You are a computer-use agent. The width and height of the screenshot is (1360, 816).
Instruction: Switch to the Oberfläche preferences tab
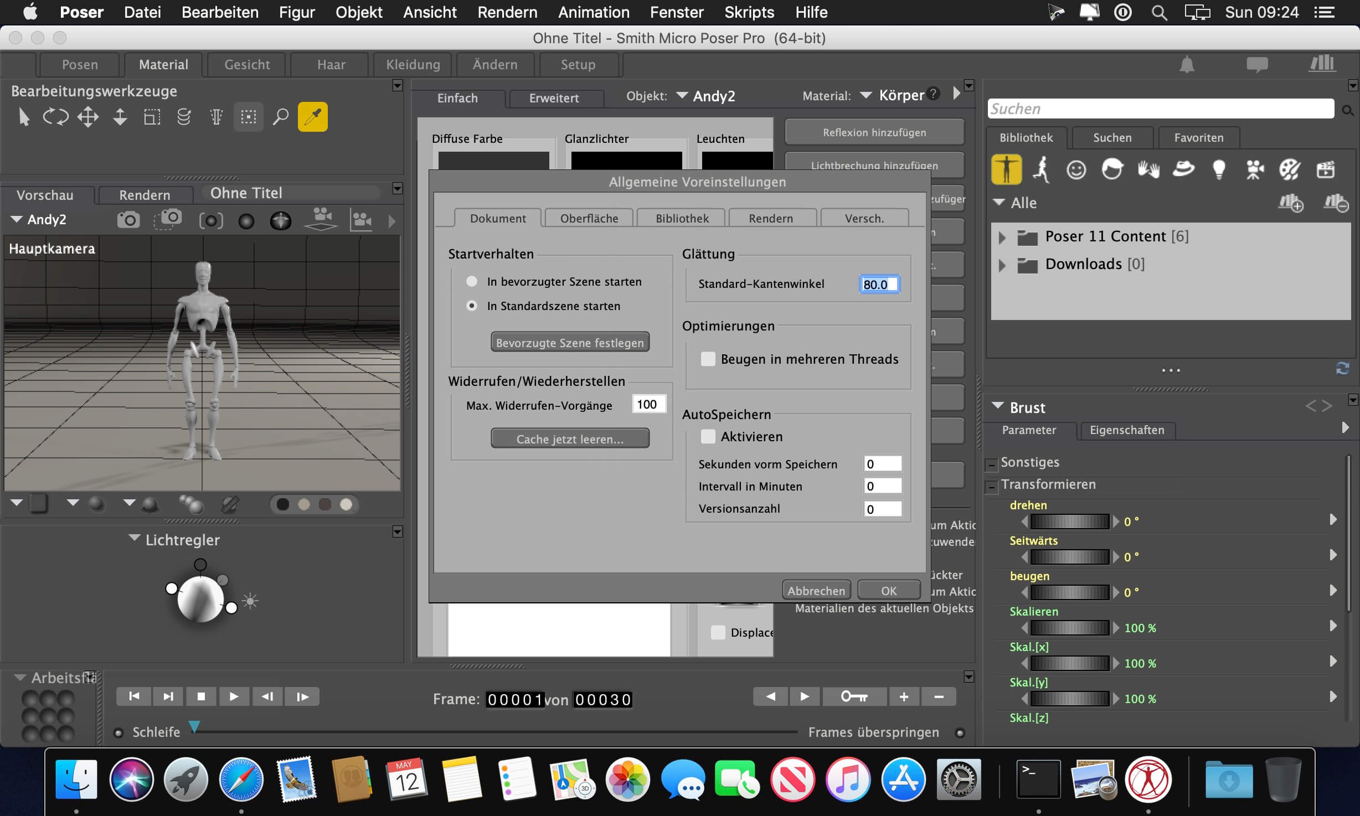point(589,218)
